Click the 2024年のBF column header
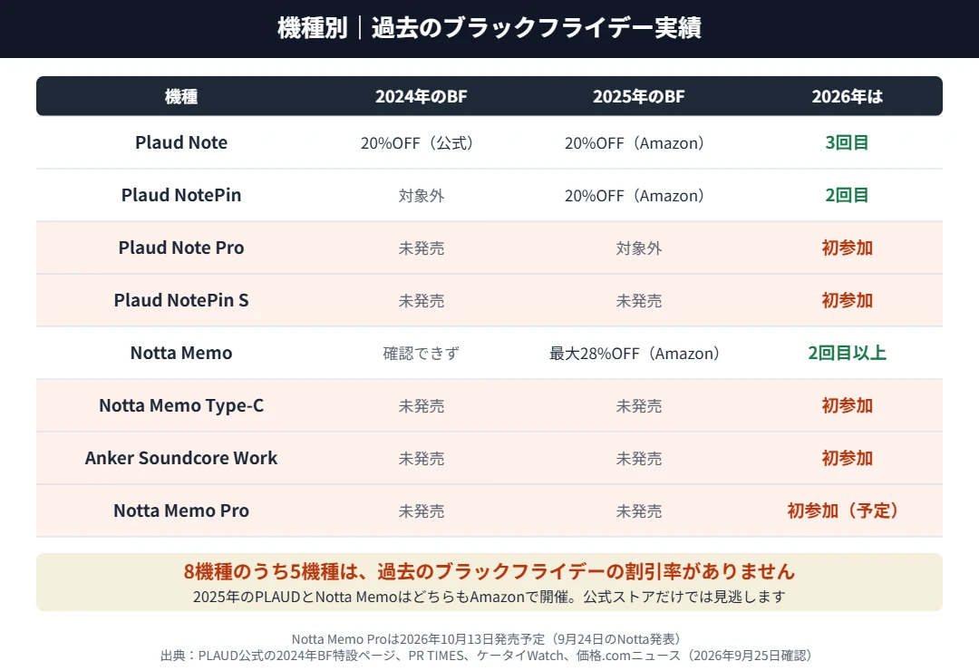This screenshot has height=671, width=979. tap(421, 96)
